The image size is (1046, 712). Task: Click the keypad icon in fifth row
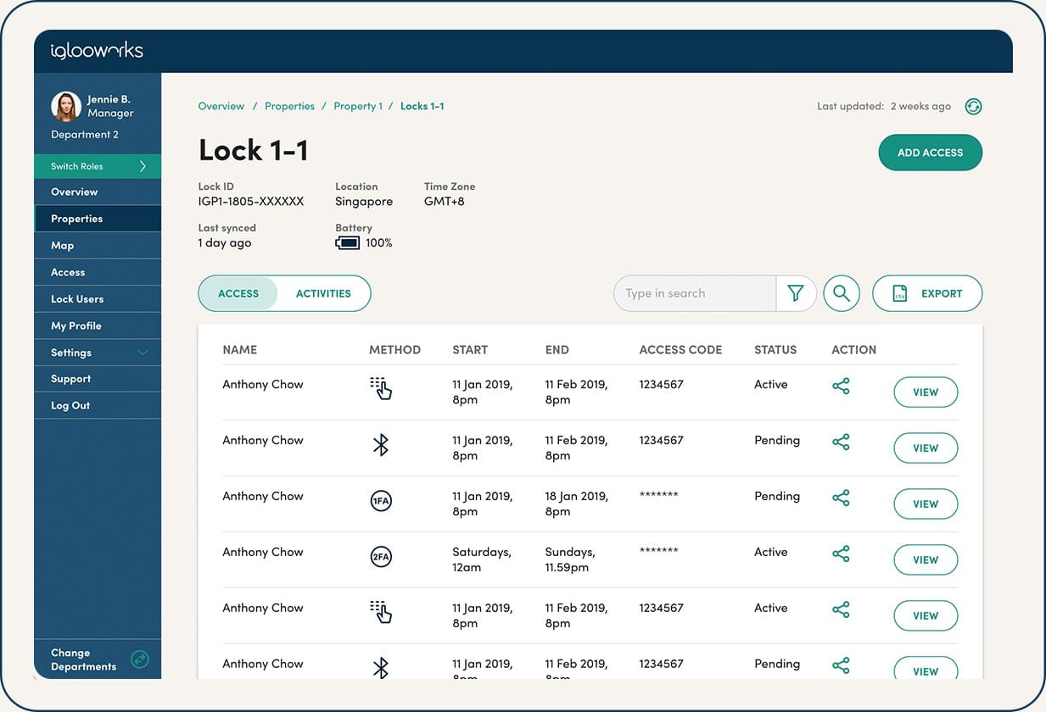pyautogui.click(x=381, y=612)
